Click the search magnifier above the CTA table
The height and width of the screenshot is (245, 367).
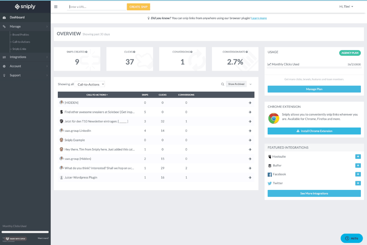click(x=222, y=84)
